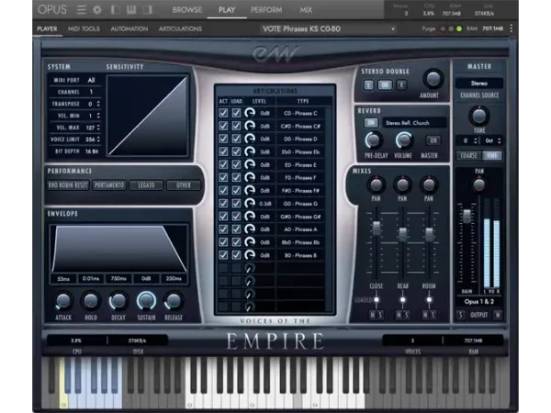Toggle Rear mic loaded indicator
This screenshot has width=551, height=413.
coord(403,299)
